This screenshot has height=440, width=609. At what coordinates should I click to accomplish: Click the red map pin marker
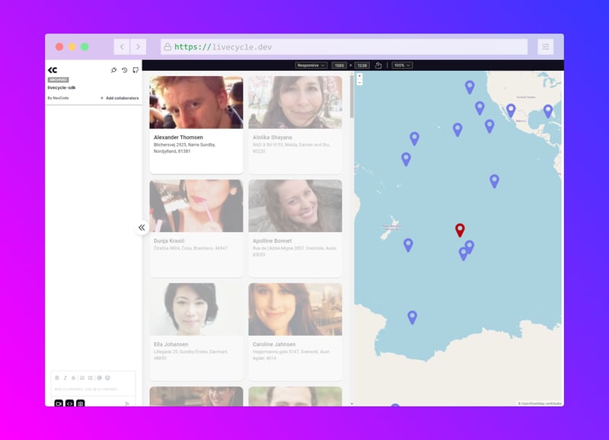click(460, 230)
